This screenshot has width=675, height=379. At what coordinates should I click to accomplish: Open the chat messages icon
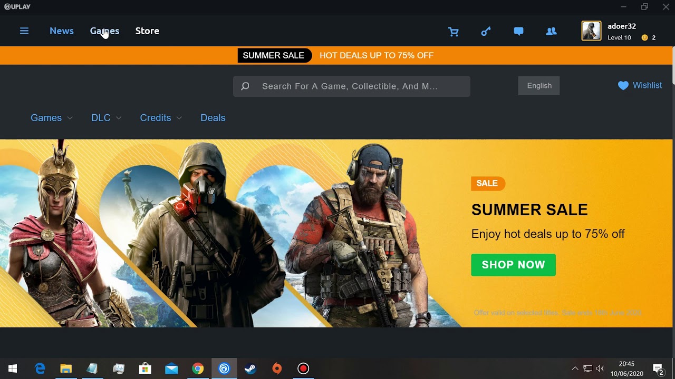(518, 32)
